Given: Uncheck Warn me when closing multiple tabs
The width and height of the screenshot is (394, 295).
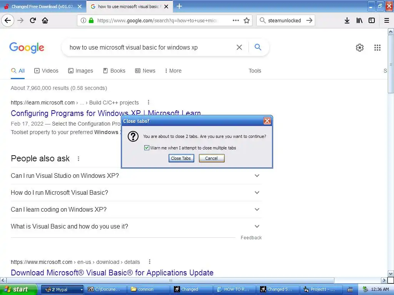Looking at the screenshot, I should [x=147, y=148].
